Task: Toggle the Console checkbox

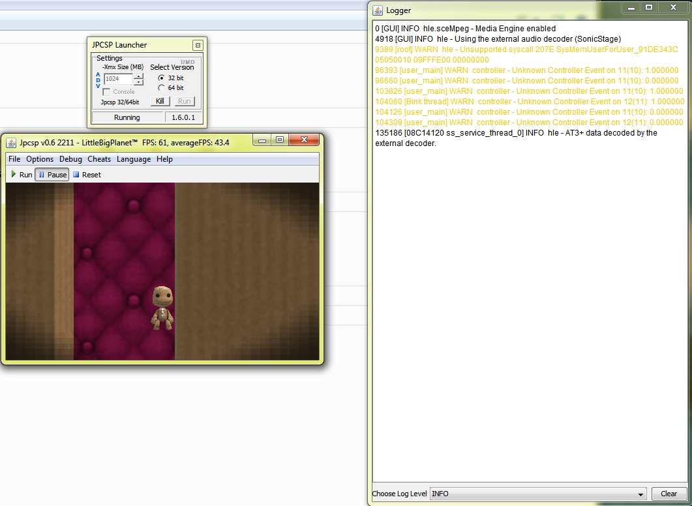Action: point(107,92)
